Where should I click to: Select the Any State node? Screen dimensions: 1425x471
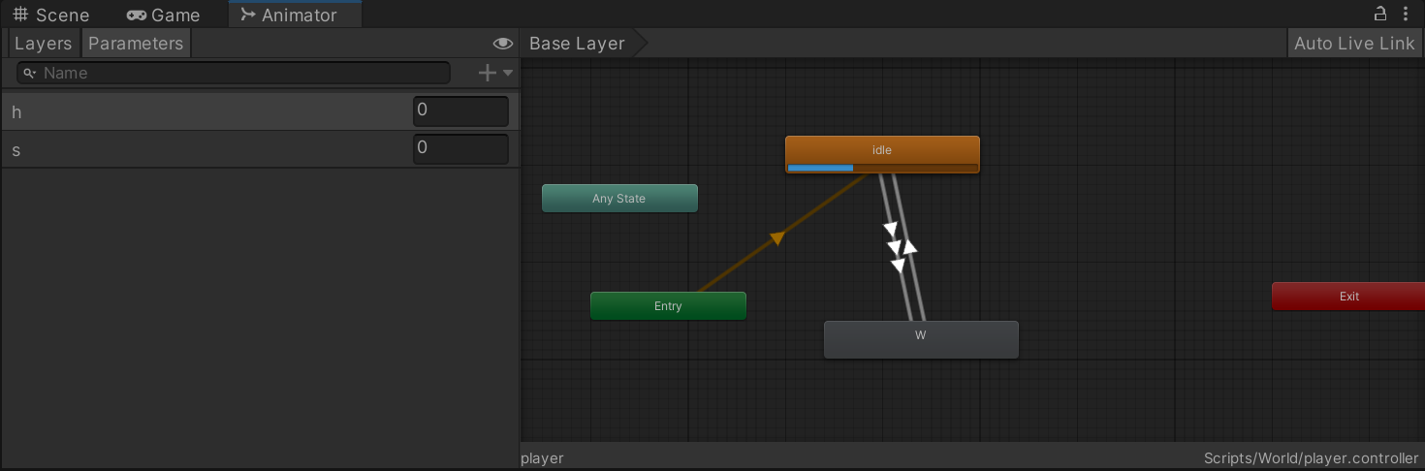point(619,199)
